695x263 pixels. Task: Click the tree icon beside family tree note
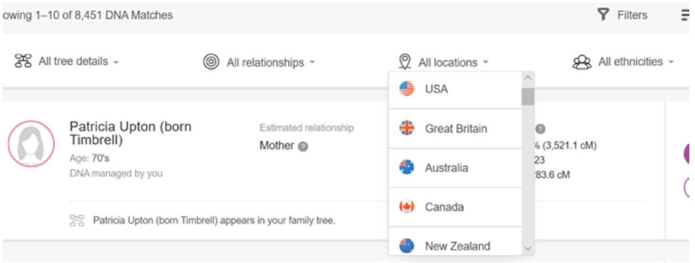77,221
